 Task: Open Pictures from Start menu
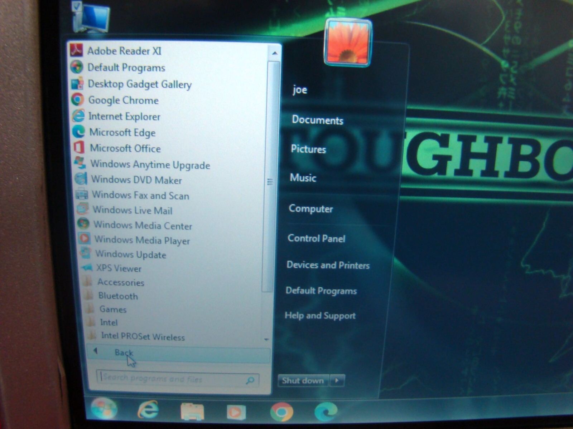pos(308,149)
